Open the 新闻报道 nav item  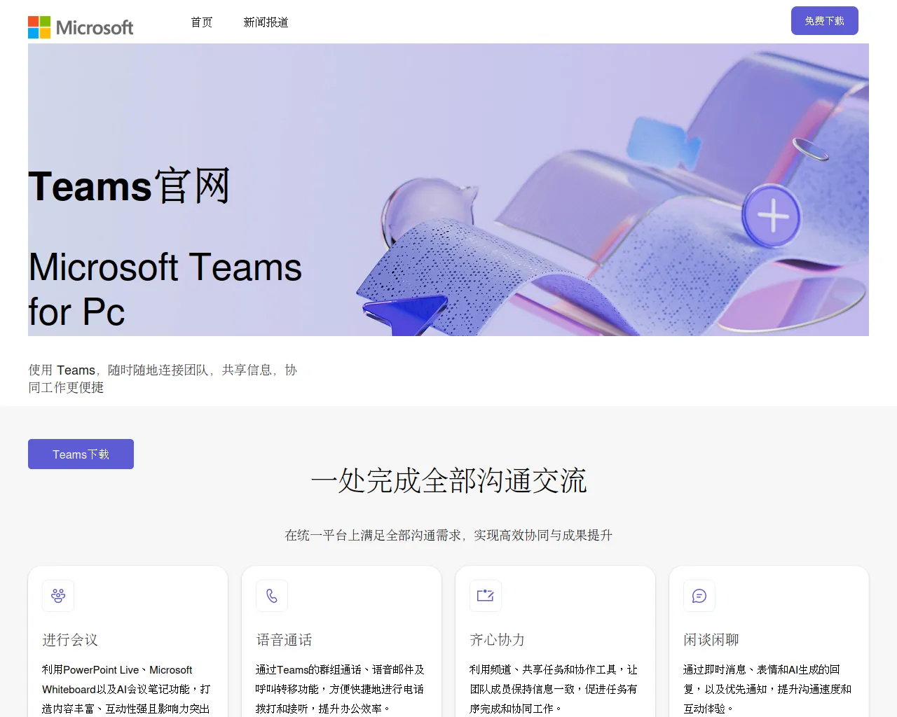266,22
